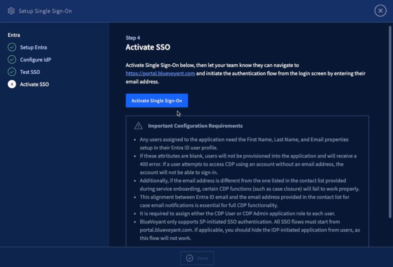Click the Setup Entra completed checkmark icon
The height and width of the screenshot is (267, 393).
click(x=12, y=47)
